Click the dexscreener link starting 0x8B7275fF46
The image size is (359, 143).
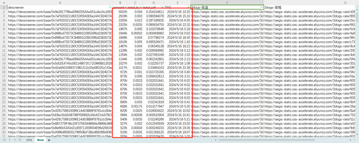tap(60, 124)
